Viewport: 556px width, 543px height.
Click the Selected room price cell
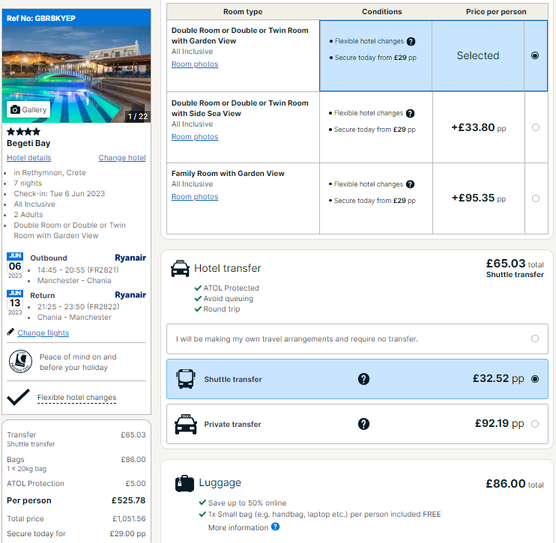(x=477, y=55)
